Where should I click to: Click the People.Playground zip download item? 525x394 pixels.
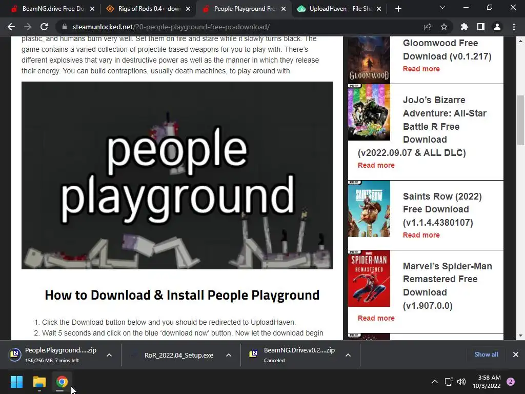click(x=53, y=355)
